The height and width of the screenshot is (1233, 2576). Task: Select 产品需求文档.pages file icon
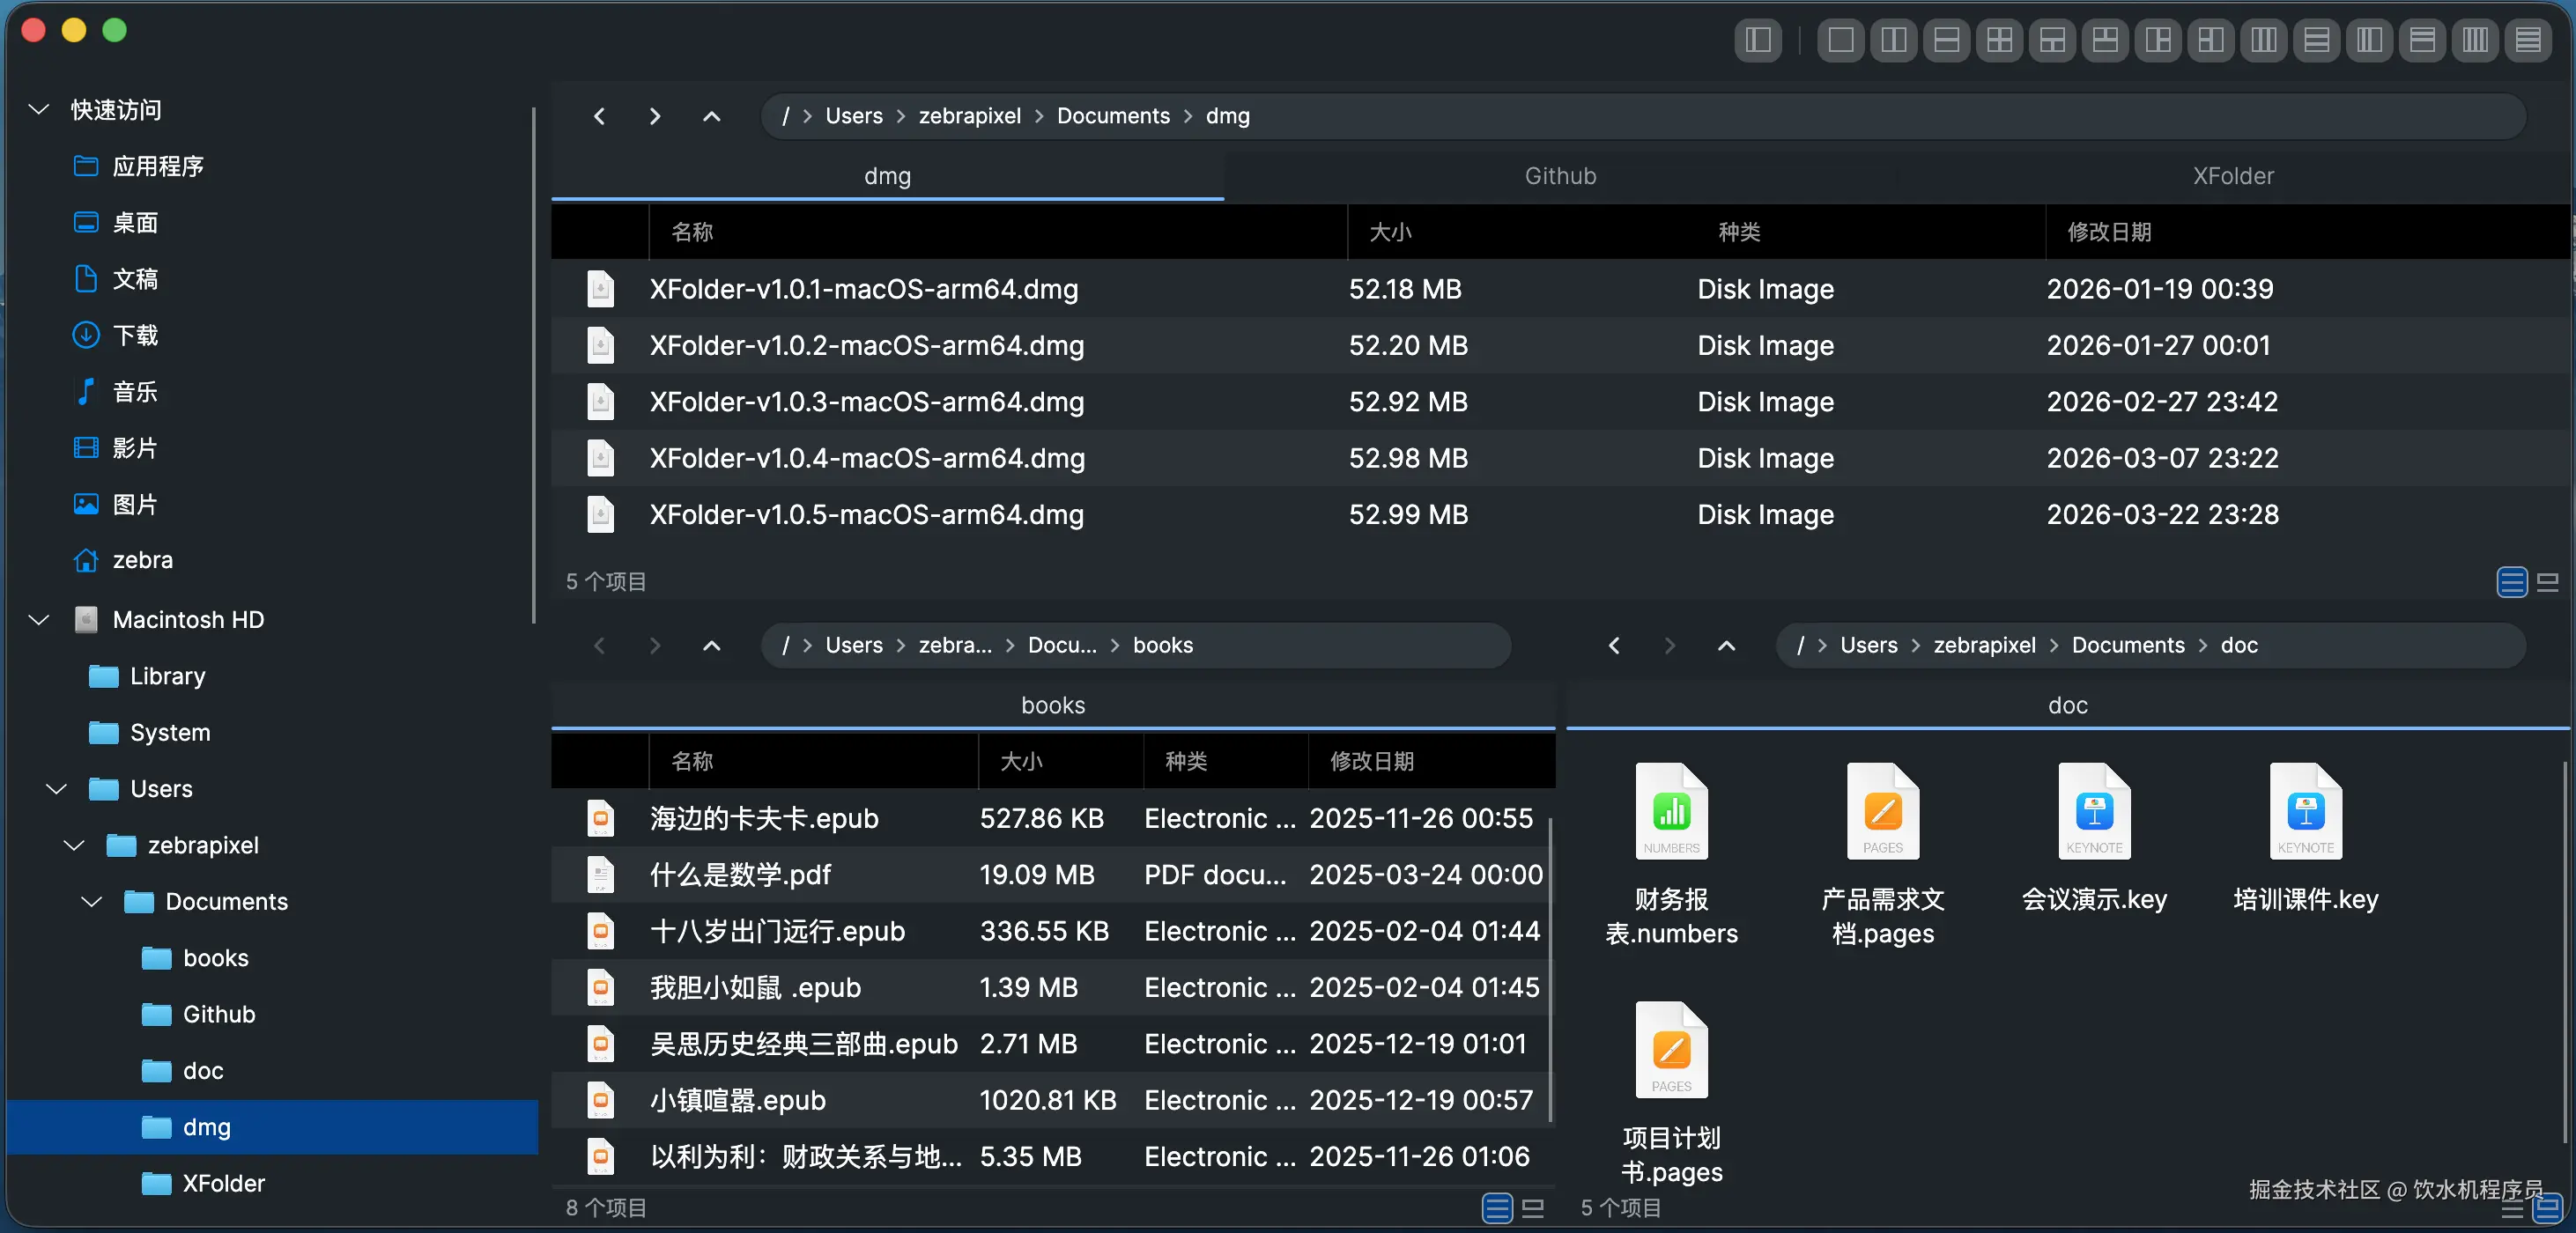pyautogui.click(x=1883, y=811)
